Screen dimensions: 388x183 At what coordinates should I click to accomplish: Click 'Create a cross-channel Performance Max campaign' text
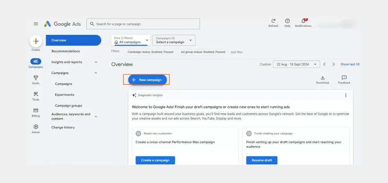pyautogui.click(x=175, y=142)
